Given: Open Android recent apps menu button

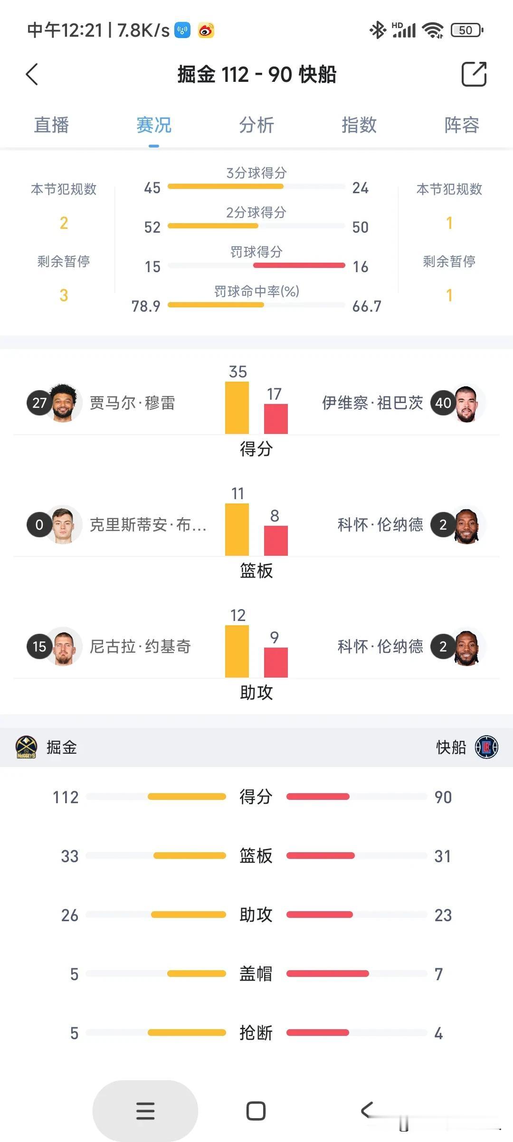Looking at the screenshot, I should tap(145, 1111).
